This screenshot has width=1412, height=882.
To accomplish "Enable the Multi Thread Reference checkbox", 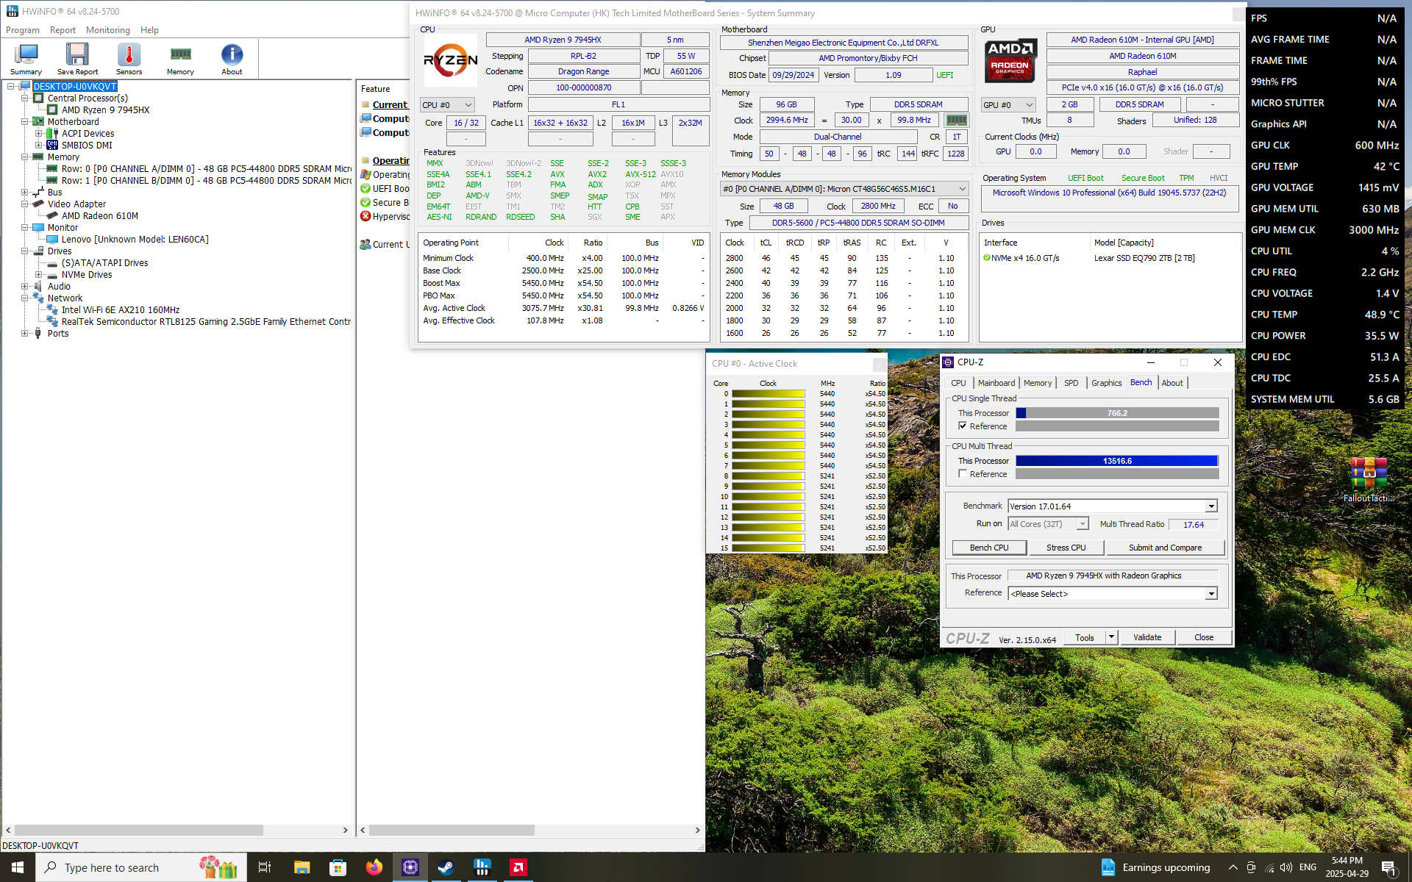I will [963, 474].
